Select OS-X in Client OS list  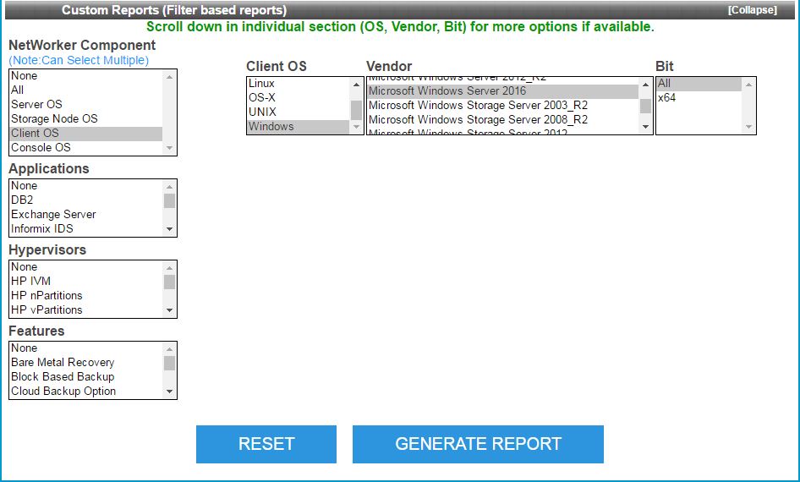coord(299,97)
